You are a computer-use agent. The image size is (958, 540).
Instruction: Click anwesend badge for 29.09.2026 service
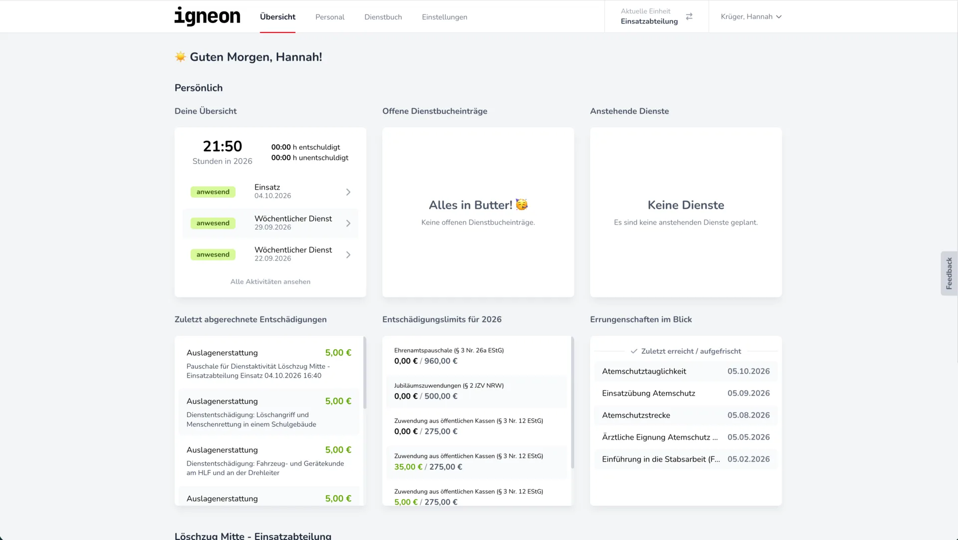coord(213,223)
